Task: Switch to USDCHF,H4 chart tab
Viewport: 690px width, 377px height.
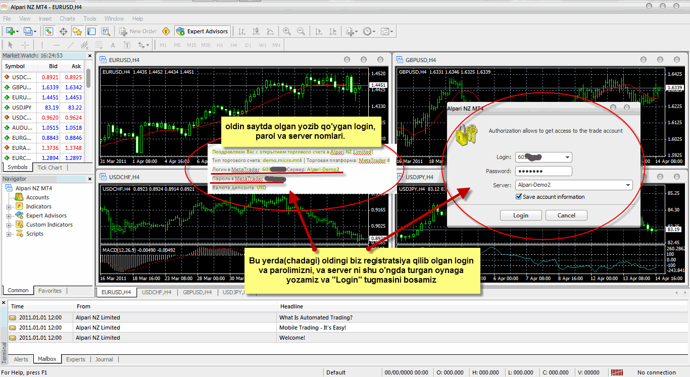Action: click(x=157, y=292)
